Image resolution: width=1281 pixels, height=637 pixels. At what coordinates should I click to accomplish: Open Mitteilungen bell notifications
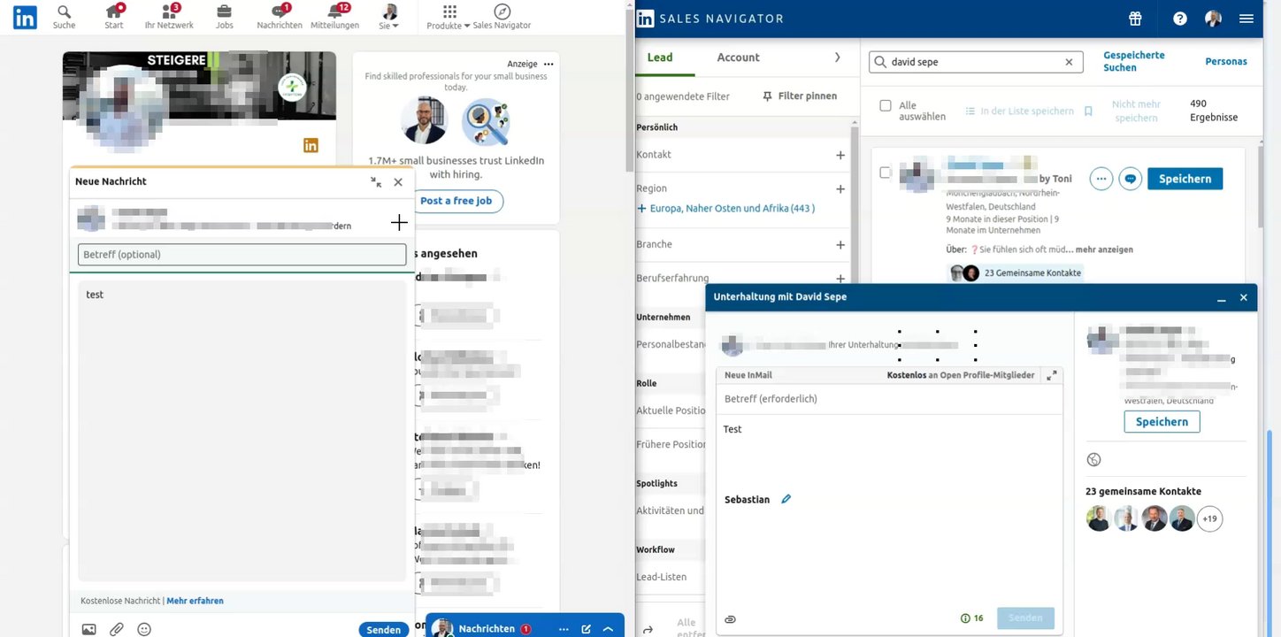click(x=335, y=17)
